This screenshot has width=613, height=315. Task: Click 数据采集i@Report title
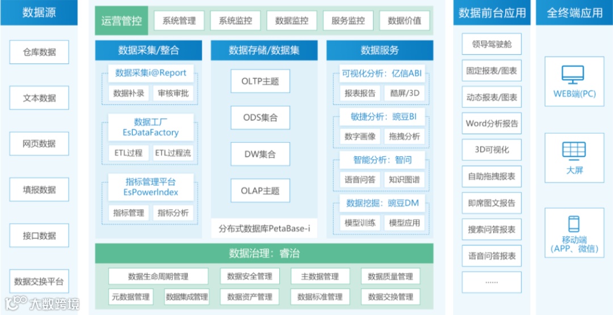(x=151, y=73)
